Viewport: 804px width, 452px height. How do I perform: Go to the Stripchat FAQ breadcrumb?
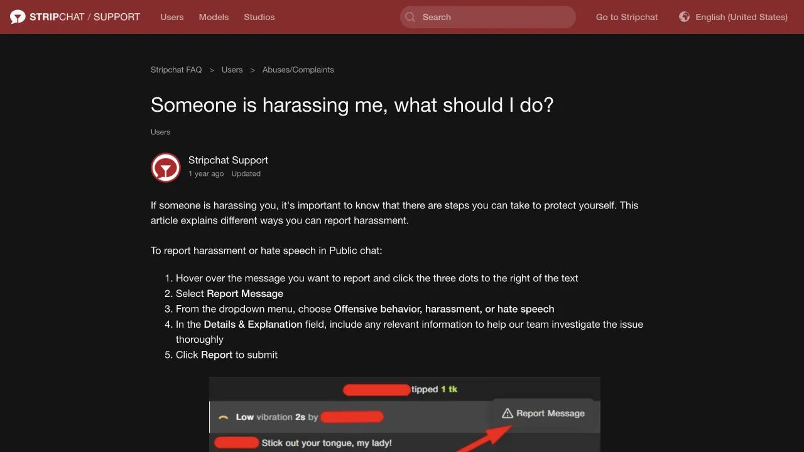177,70
